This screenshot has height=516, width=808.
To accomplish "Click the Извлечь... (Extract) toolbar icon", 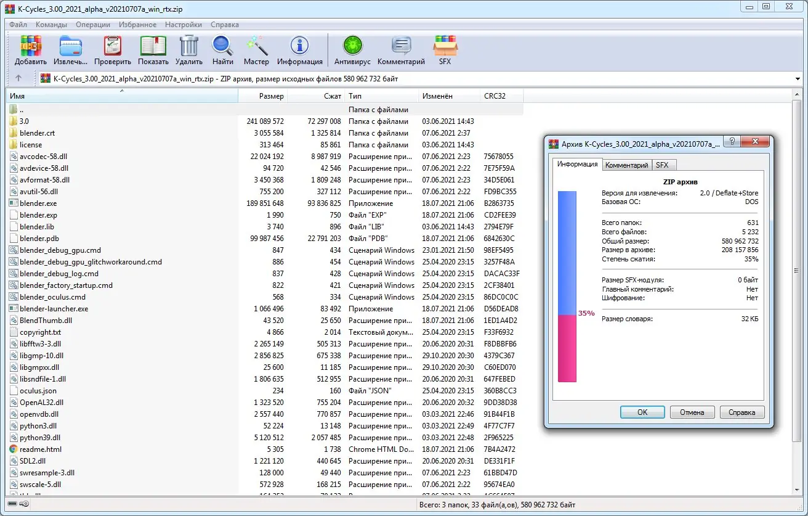I will coord(70,46).
